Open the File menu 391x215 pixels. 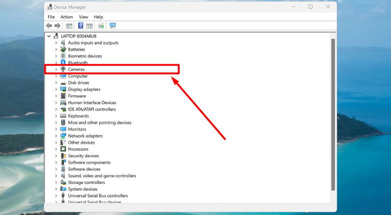[51, 17]
